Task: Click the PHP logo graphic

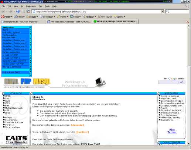Action: 26,81
